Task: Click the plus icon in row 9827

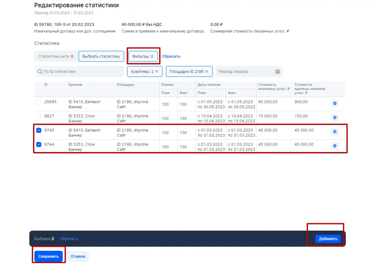Action: pyautogui.click(x=334, y=117)
